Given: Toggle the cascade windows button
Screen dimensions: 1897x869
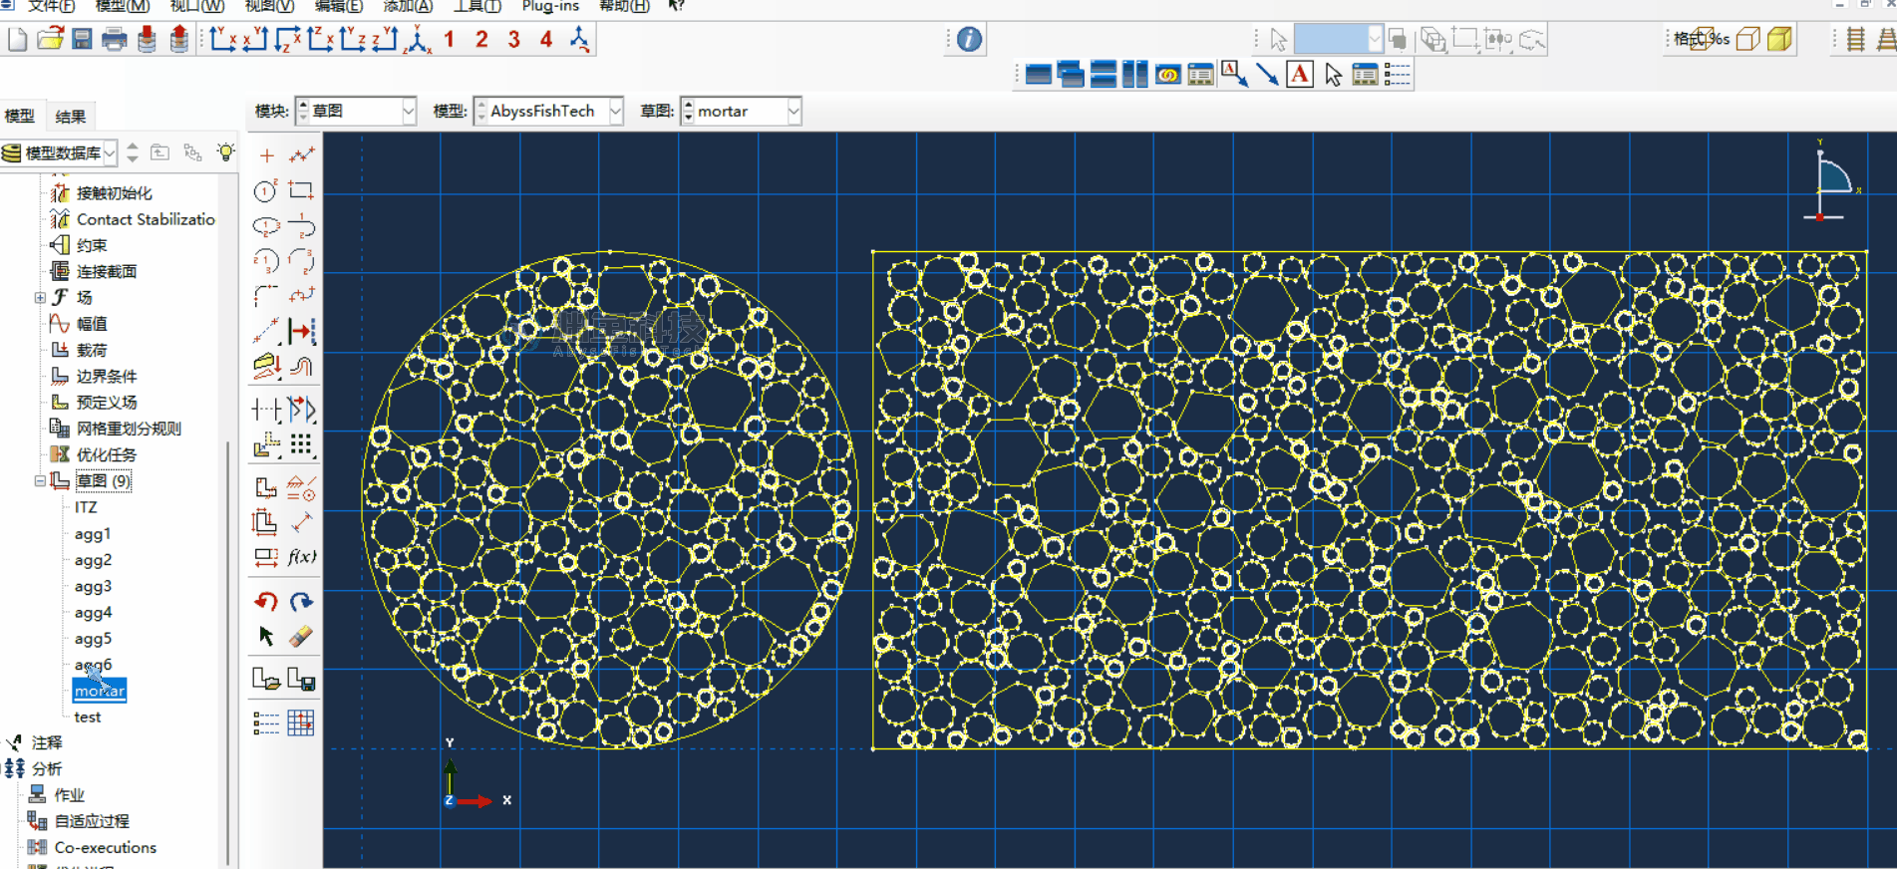Looking at the screenshot, I should pyautogui.click(x=1071, y=75).
